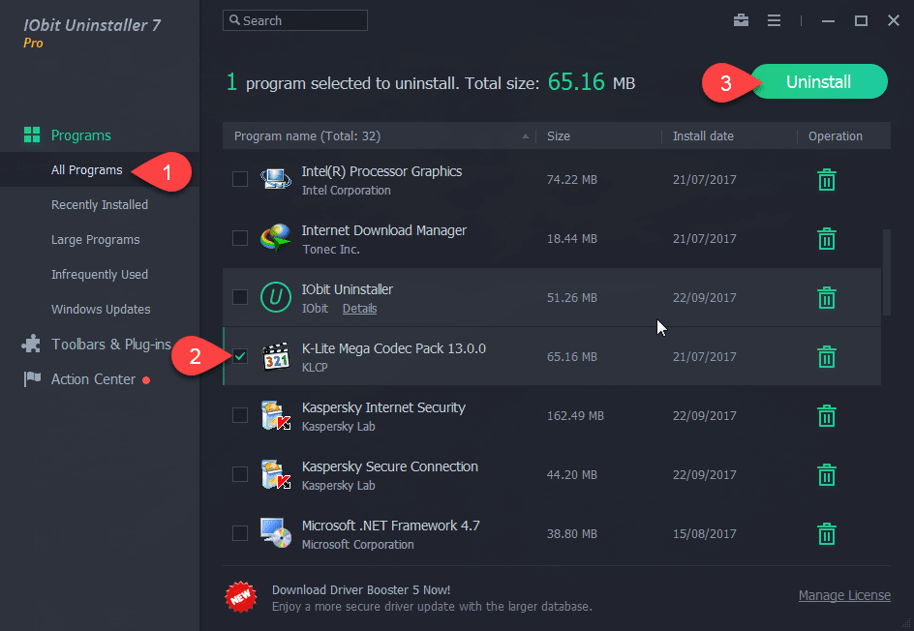Click the IObit Uninstaller green U icon
This screenshot has height=631, width=914.
276,297
